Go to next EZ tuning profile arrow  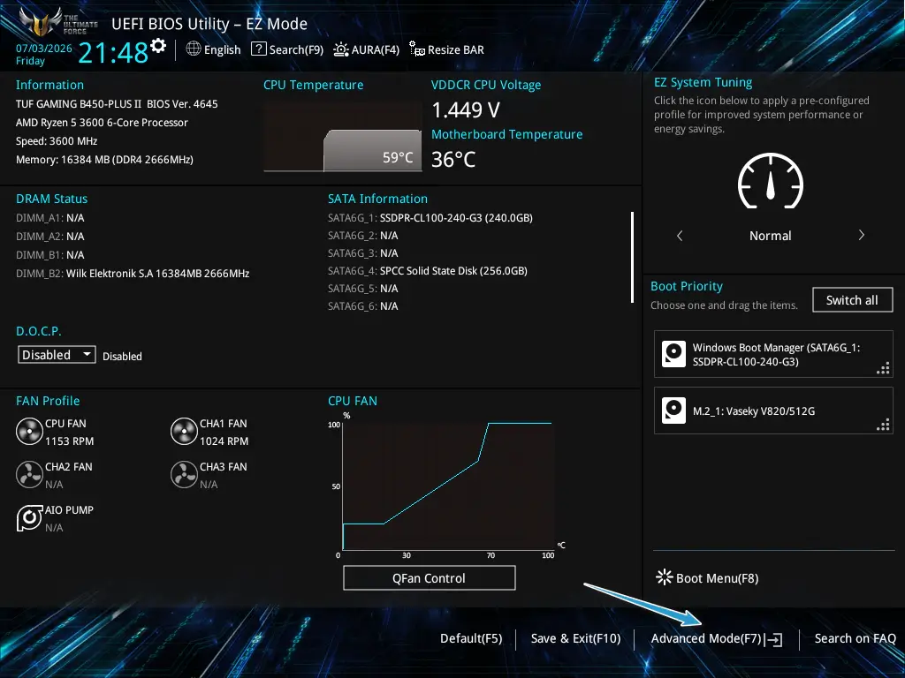(x=861, y=235)
